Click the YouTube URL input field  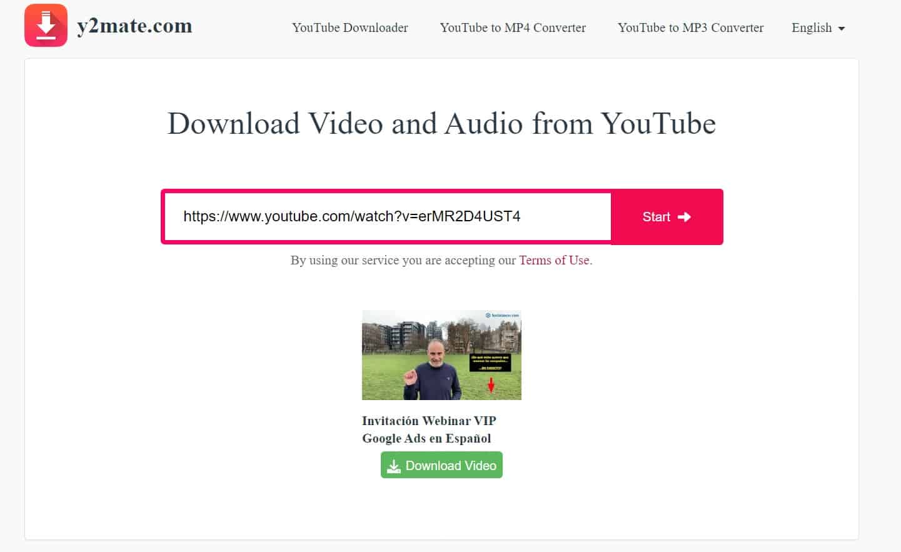point(387,216)
